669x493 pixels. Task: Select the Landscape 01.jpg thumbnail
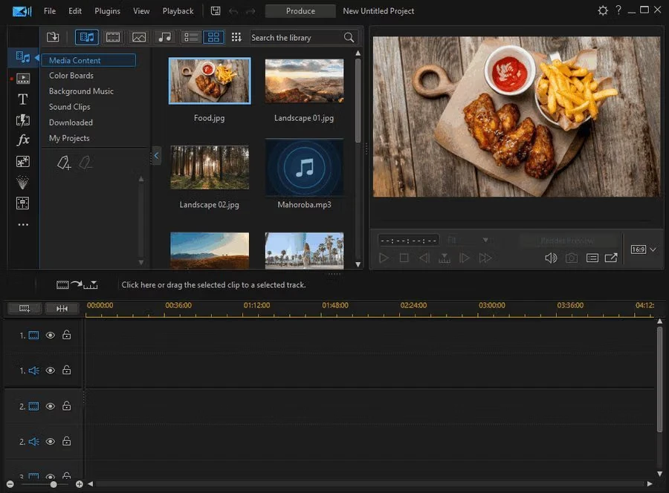(x=304, y=82)
